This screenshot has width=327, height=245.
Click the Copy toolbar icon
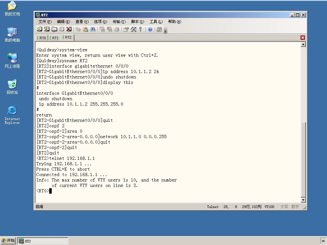(x=78, y=29)
